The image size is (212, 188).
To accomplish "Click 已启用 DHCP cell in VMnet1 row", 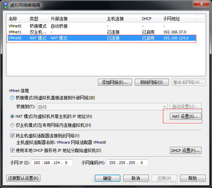I will [x=148, y=32].
